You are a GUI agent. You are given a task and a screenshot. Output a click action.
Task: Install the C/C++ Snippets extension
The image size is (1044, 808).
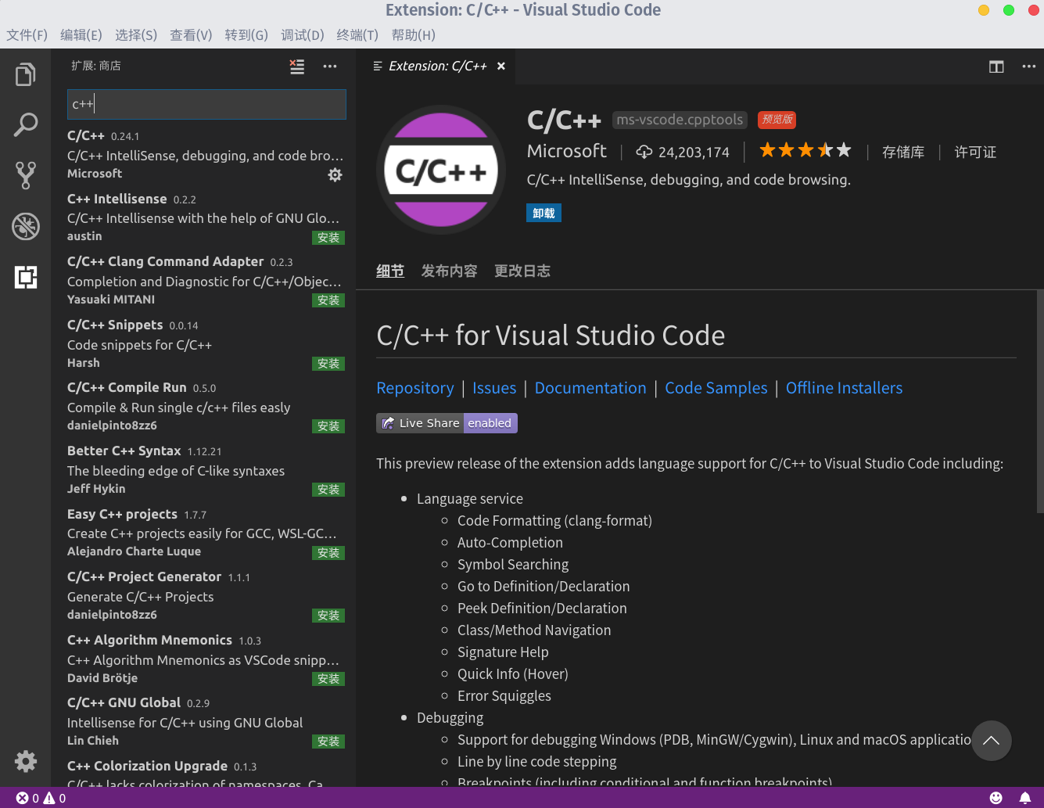click(328, 364)
